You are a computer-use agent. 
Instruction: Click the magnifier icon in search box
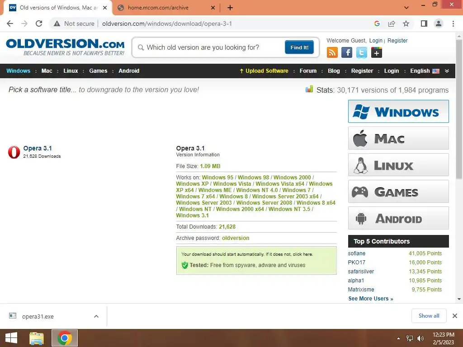[x=141, y=47]
